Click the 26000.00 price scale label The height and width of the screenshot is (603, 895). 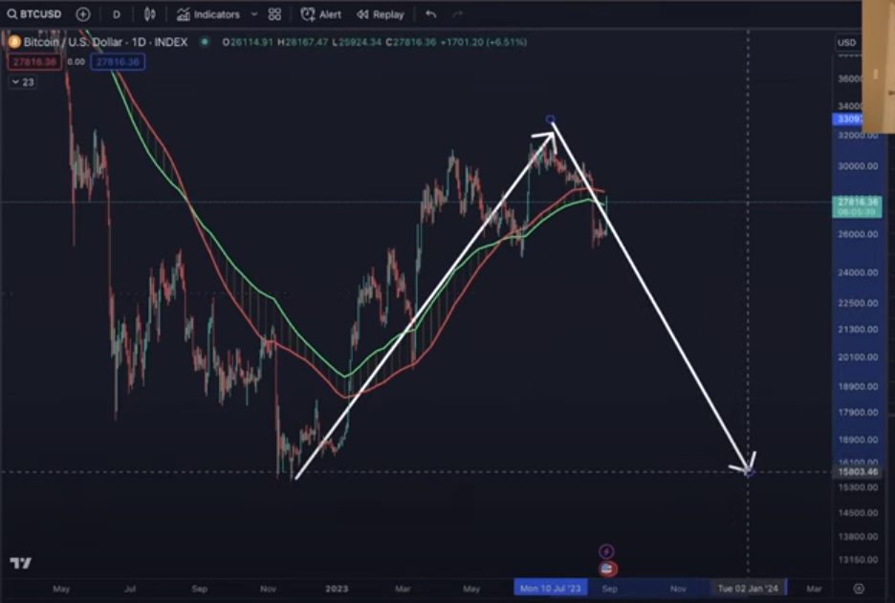pos(858,234)
